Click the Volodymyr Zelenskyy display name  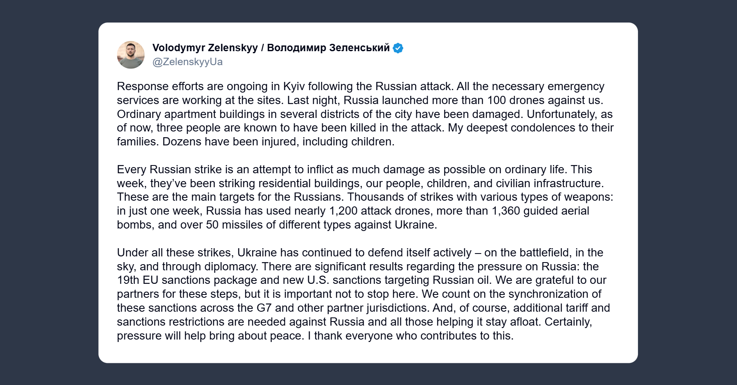point(205,48)
